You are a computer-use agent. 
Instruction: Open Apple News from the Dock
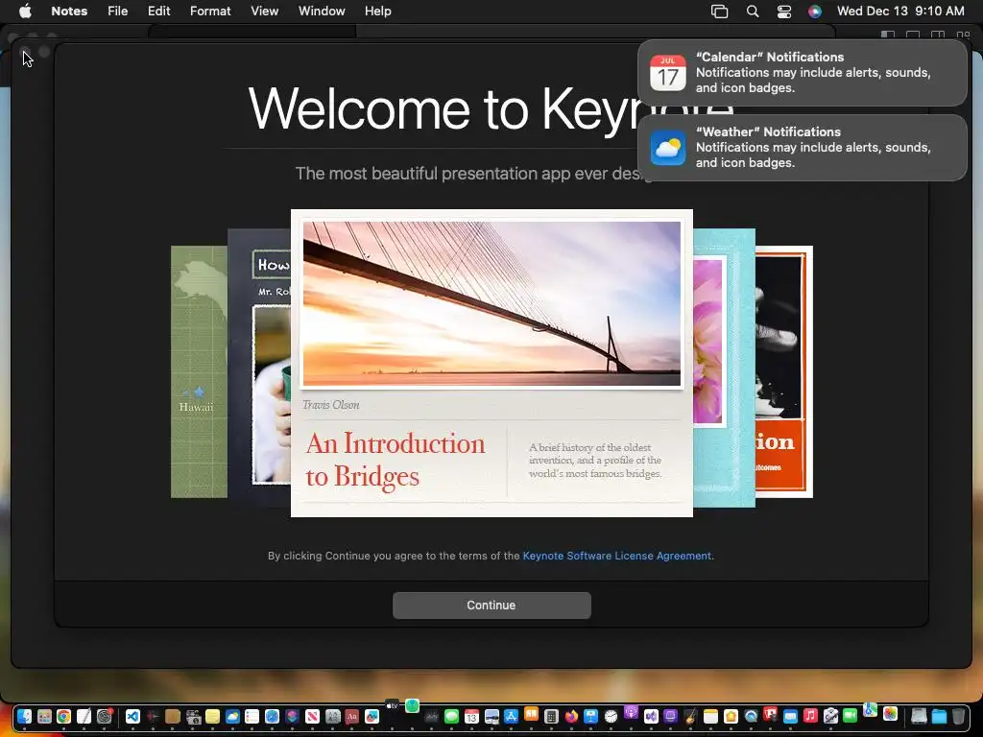pyautogui.click(x=312, y=716)
